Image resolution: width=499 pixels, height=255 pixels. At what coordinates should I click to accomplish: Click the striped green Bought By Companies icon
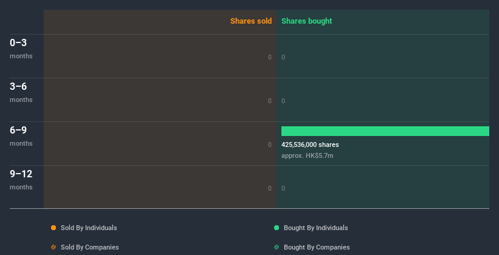(x=277, y=247)
